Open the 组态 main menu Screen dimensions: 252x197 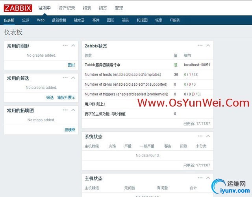103,8
